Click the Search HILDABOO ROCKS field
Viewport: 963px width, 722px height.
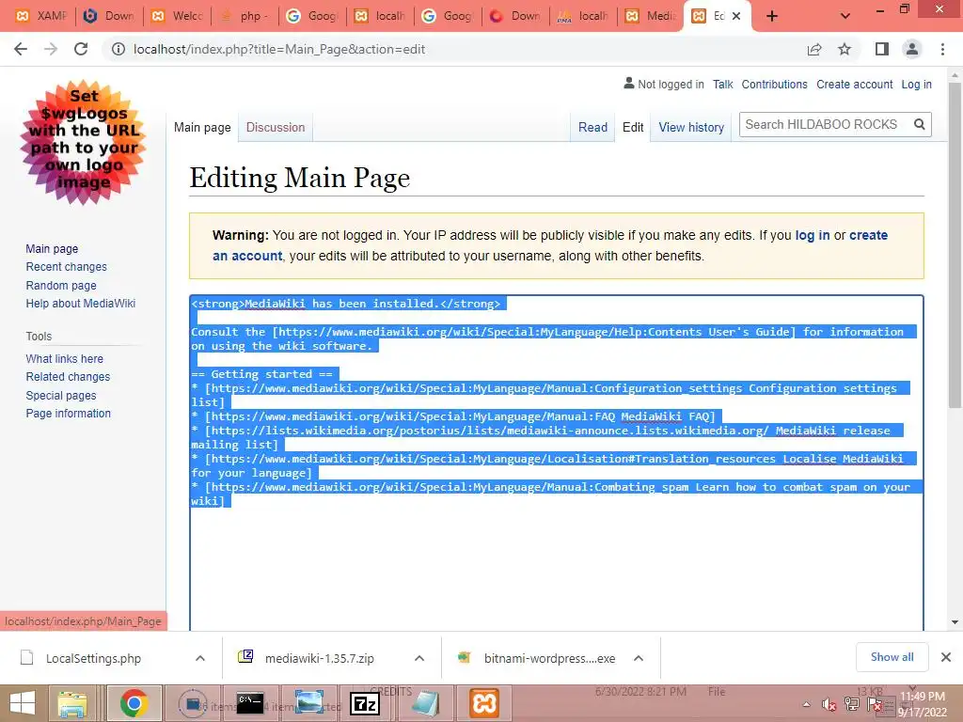pos(825,125)
